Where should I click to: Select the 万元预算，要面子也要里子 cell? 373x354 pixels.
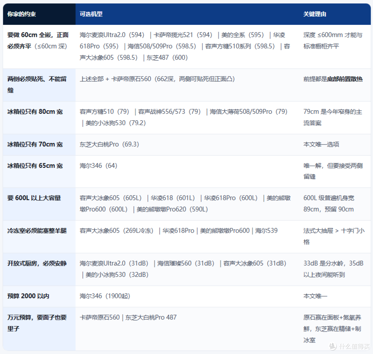pos(39,329)
